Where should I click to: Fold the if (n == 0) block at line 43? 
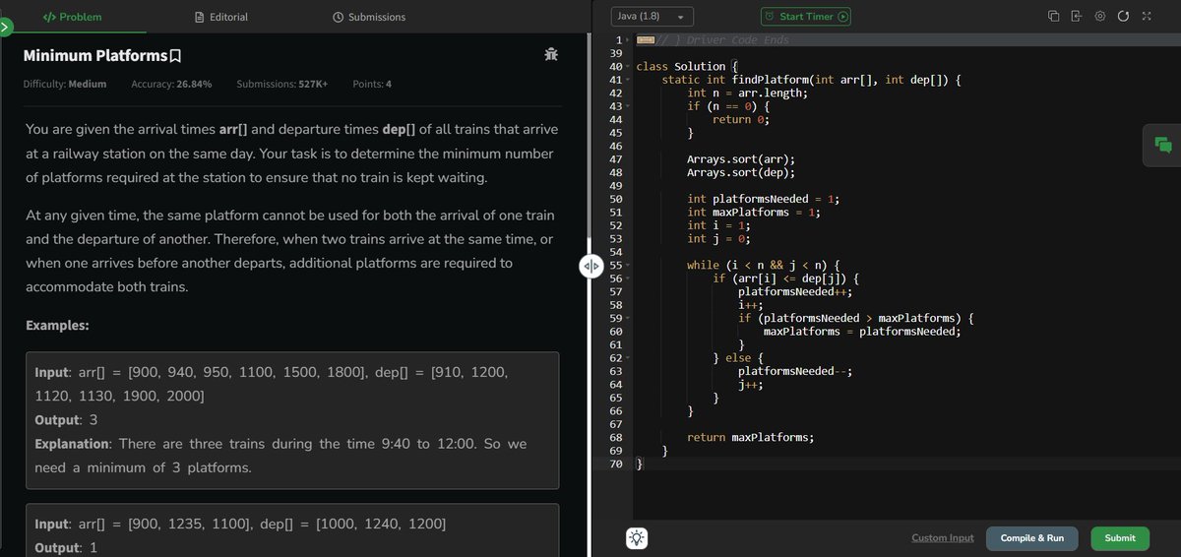pos(627,106)
